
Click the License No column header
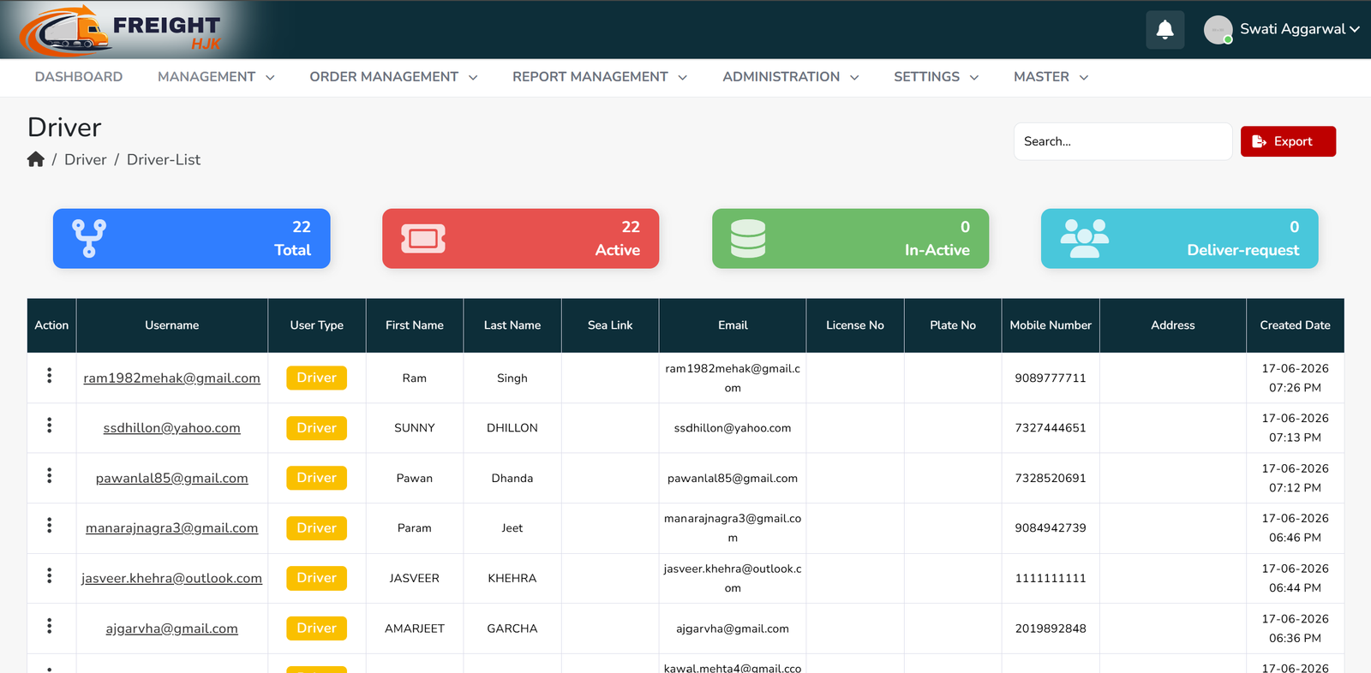pos(855,325)
